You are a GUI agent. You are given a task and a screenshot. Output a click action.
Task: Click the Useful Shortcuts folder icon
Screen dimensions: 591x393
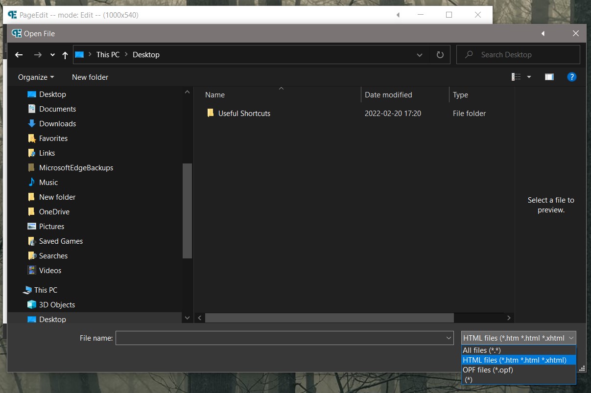pos(211,113)
